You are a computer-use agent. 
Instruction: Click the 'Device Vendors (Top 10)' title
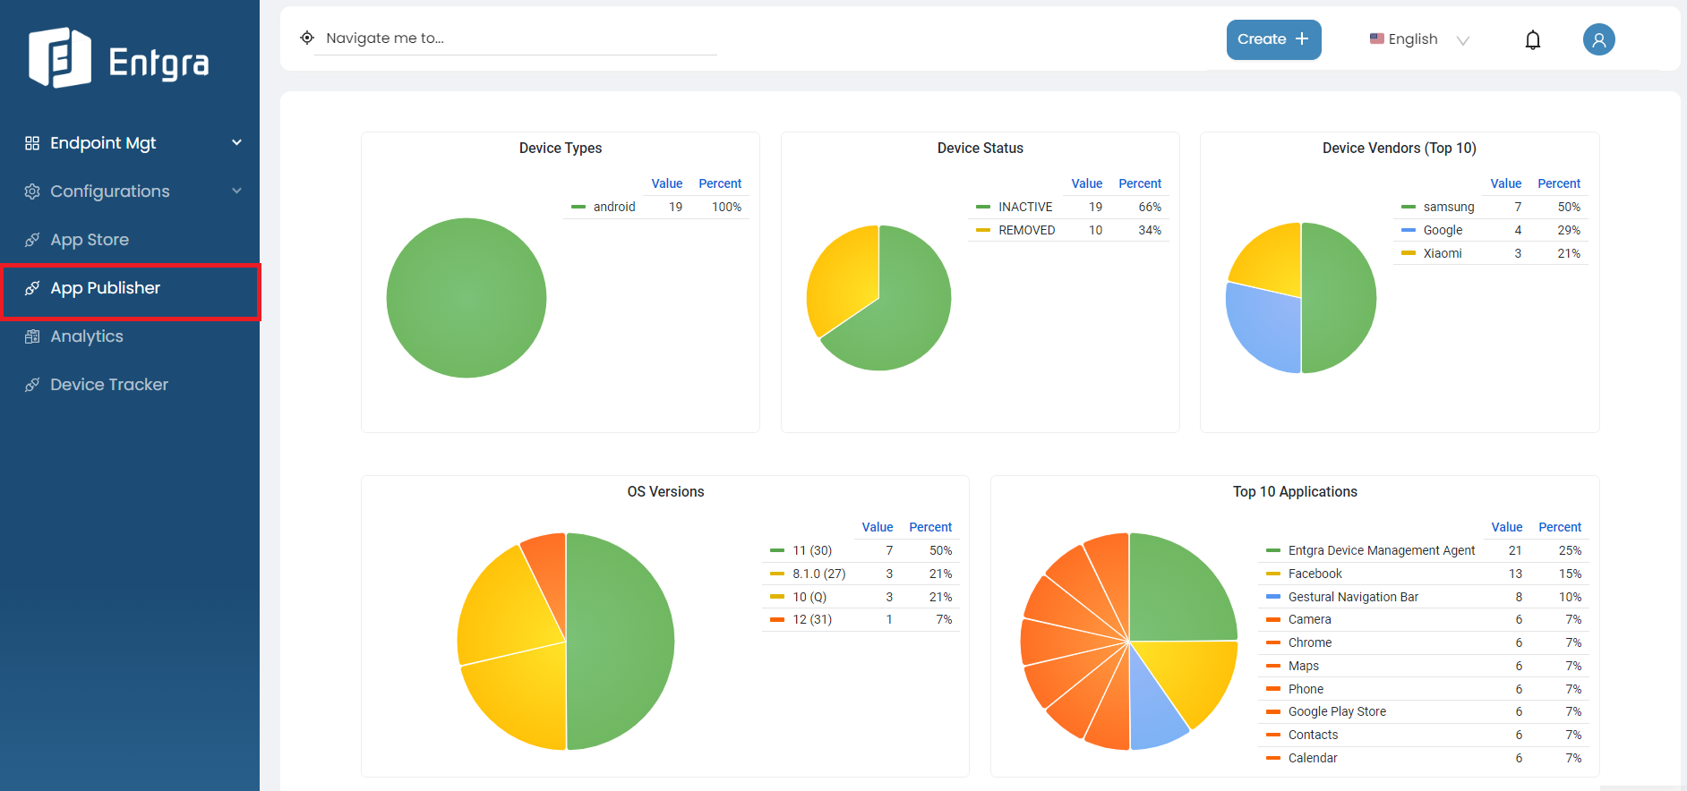(x=1400, y=148)
